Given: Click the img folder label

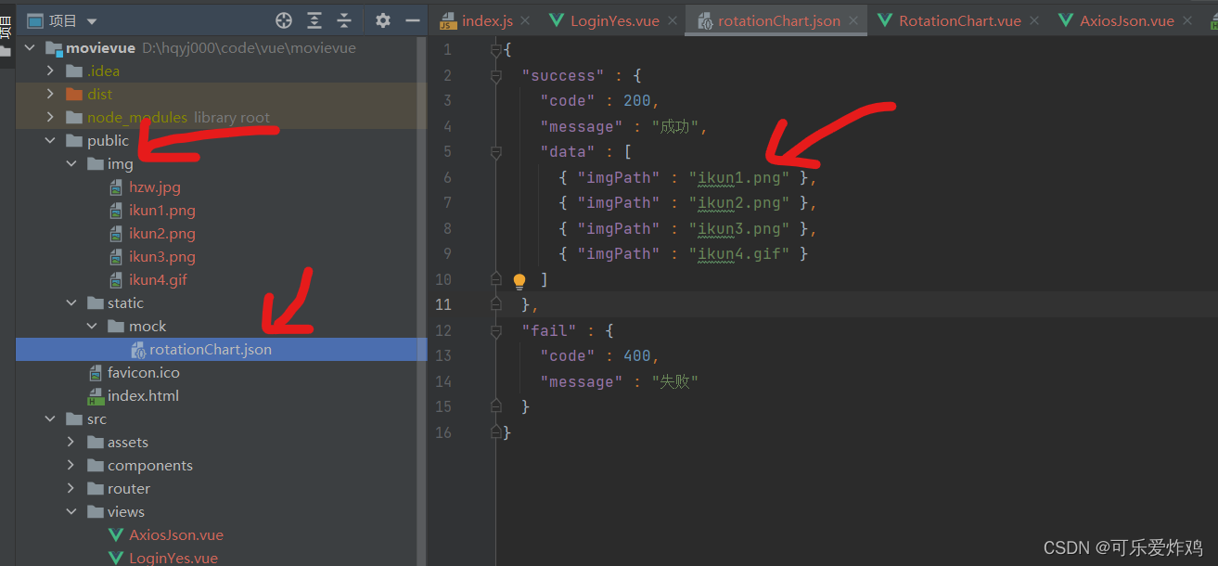Looking at the screenshot, I should point(121,164).
